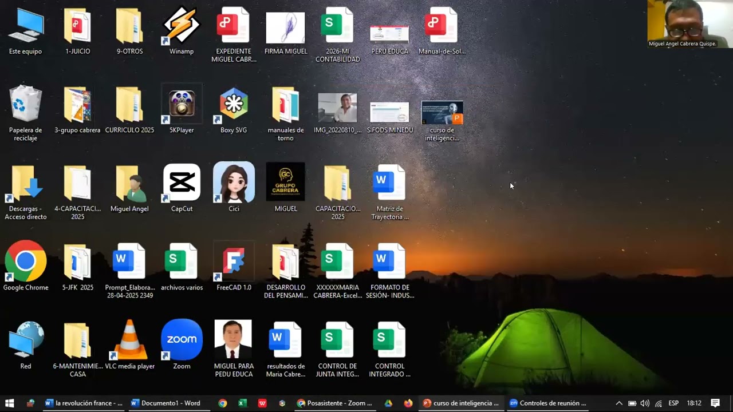The height and width of the screenshot is (412, 733).
Task: Select the 6-MANTENIMIE... CASA folder
Action: [x=78, y=349]
